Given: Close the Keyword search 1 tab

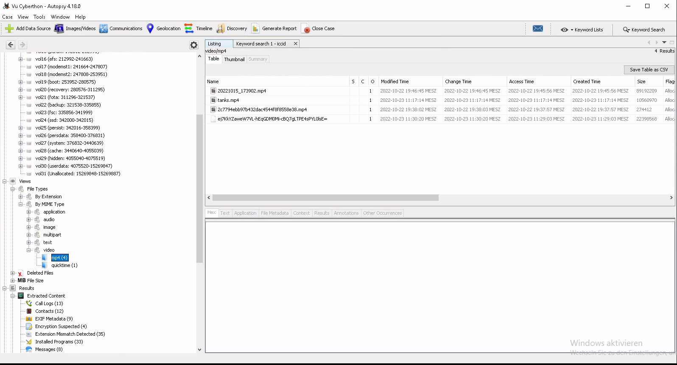Looking at the screenshot, I should pos(296,44).
